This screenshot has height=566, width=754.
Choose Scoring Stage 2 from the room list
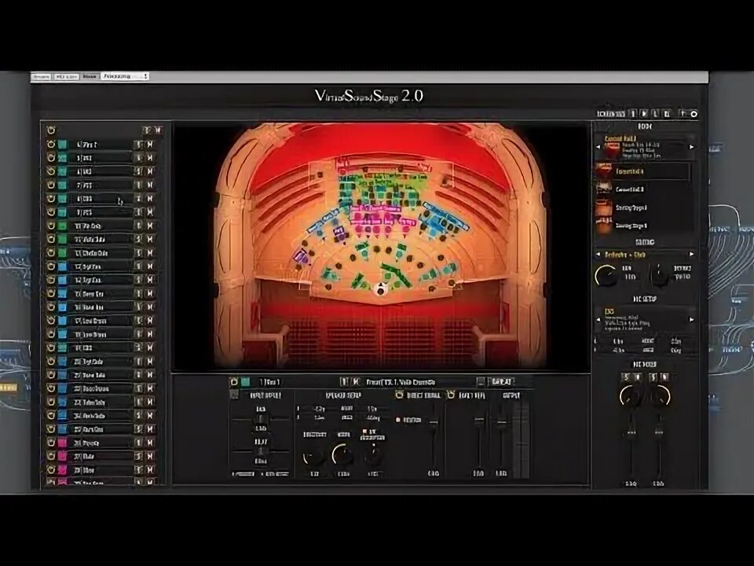coord(643,226)
